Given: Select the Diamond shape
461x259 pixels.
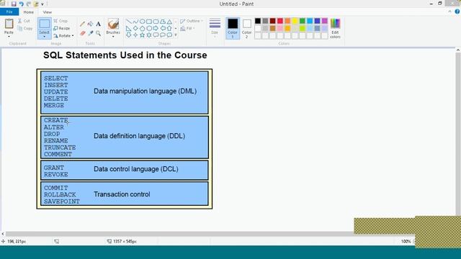Looking at the screenshot, I should 135,29.
